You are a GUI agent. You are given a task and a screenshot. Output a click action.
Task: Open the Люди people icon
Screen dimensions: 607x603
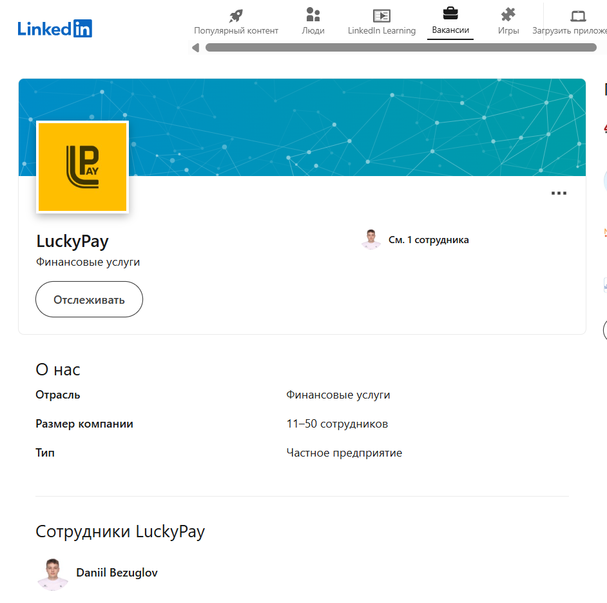click(313, 15)
